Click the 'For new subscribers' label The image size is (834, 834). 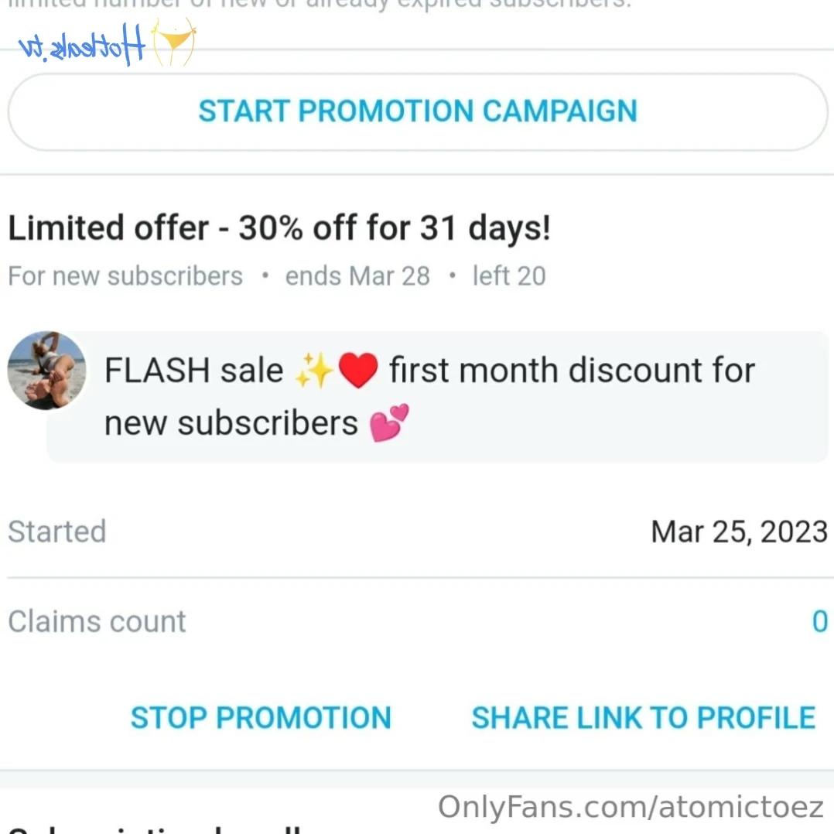(125, 276)
